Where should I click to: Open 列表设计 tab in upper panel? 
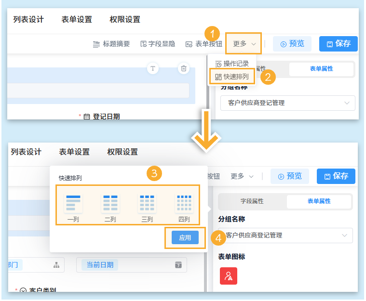[28, 19]
